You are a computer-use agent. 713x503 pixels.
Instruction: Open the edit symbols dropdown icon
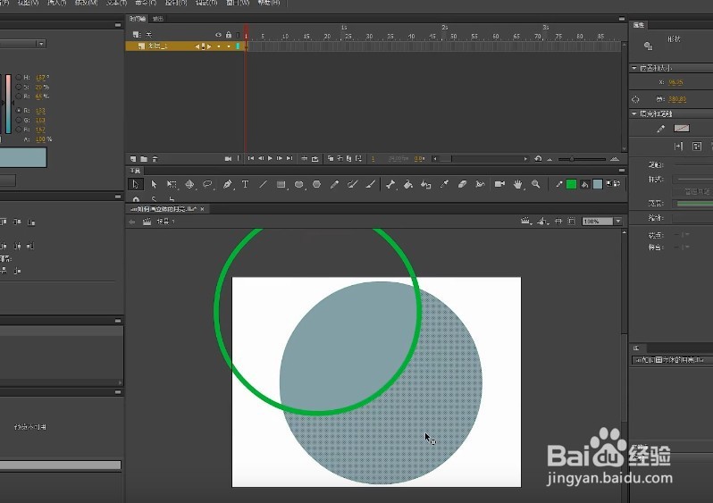543,221
